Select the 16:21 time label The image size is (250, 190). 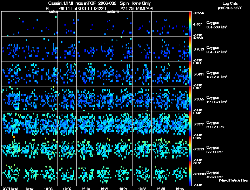point(104,188)
